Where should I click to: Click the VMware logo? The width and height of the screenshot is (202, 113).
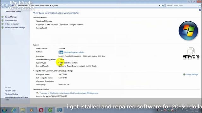click(191, 54)
